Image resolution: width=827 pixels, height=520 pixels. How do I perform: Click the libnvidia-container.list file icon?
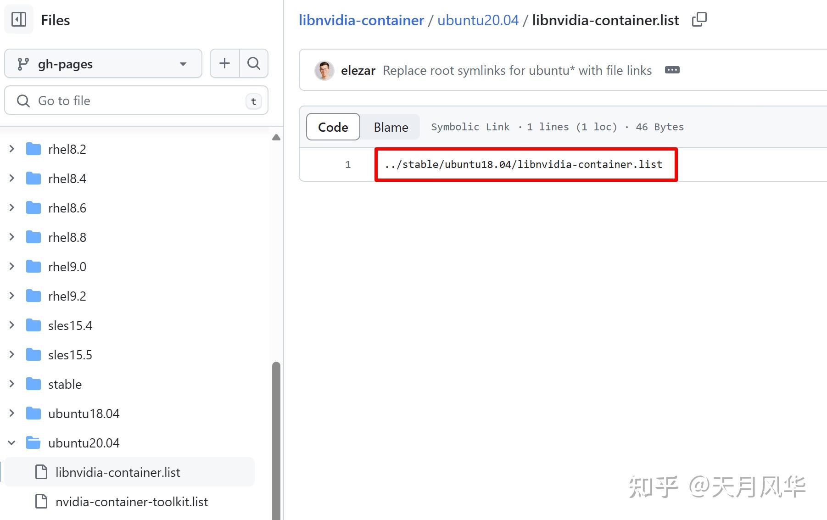pos(41,472)
